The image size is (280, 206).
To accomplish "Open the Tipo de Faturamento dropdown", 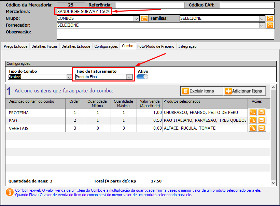I will (129, 77).
